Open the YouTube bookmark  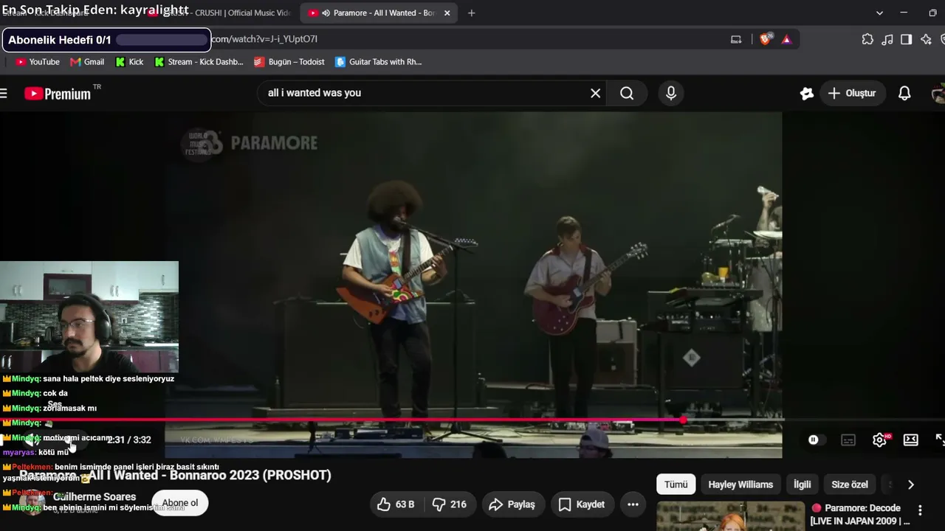click(38, 62)
